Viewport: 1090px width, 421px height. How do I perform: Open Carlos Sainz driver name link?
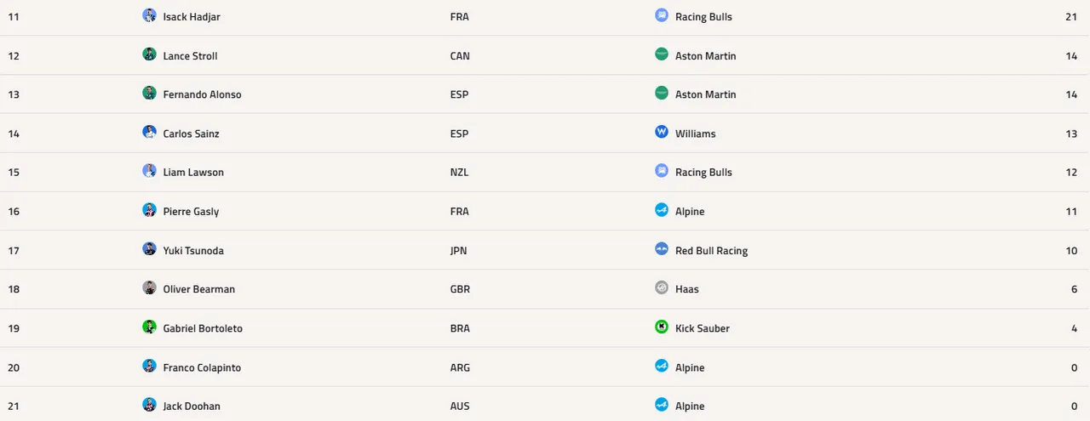pyautogui.click(x=192, y=134)
